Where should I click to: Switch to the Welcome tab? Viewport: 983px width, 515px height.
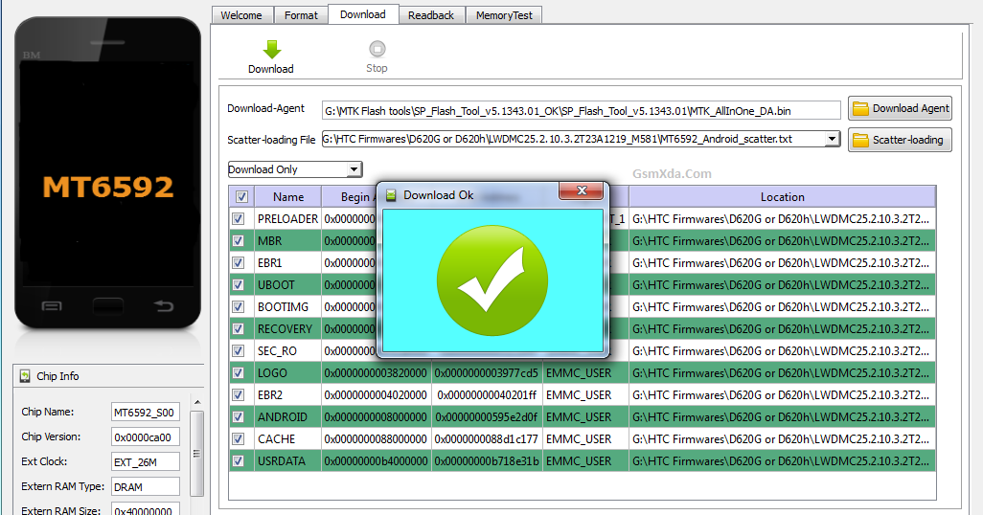tap(241, 15)
